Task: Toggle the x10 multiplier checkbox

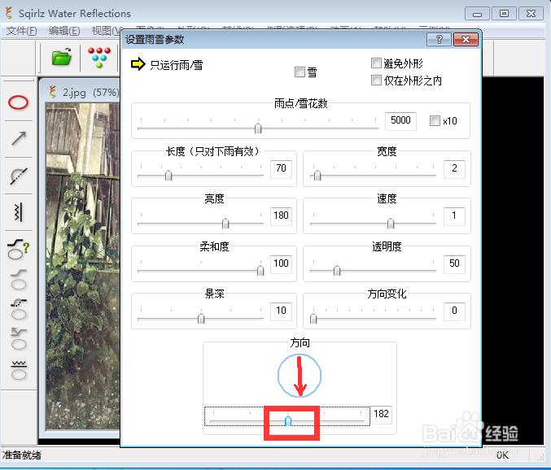Action: (435, 120)
